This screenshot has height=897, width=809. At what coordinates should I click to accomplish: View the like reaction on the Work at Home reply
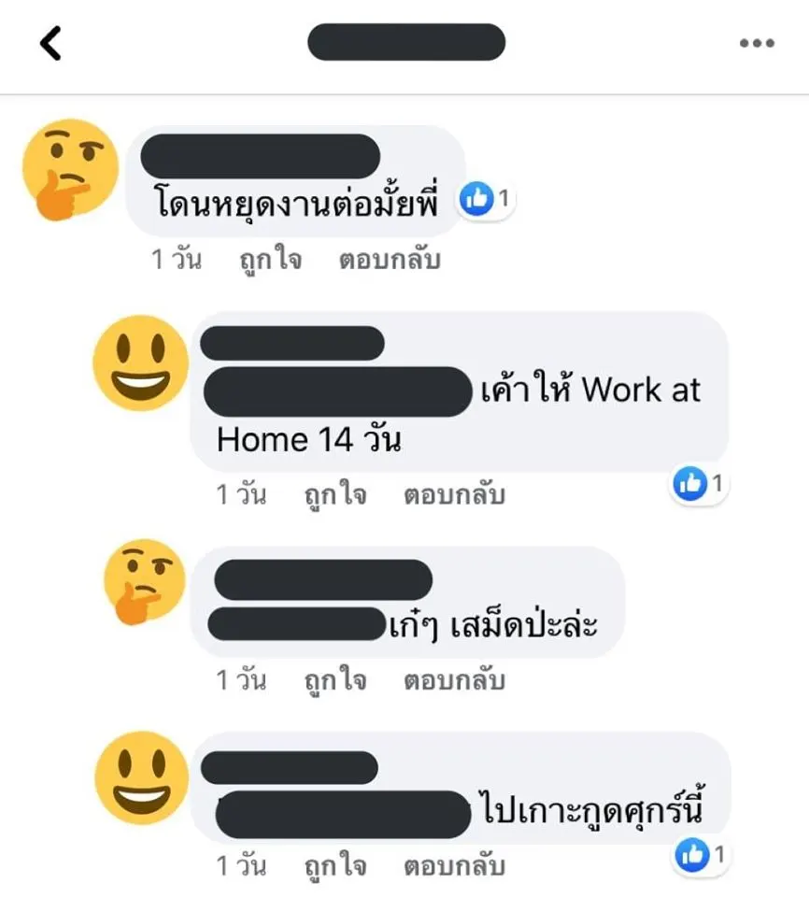[x=699, y=484]
